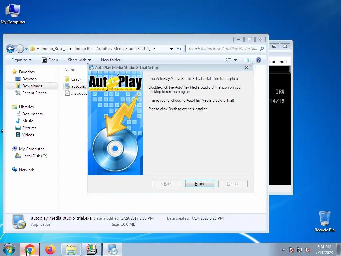Click Indigo Rose AutoPlay Media Studio breadcrumb
341x256 pixels.
(x=112, y=49)
